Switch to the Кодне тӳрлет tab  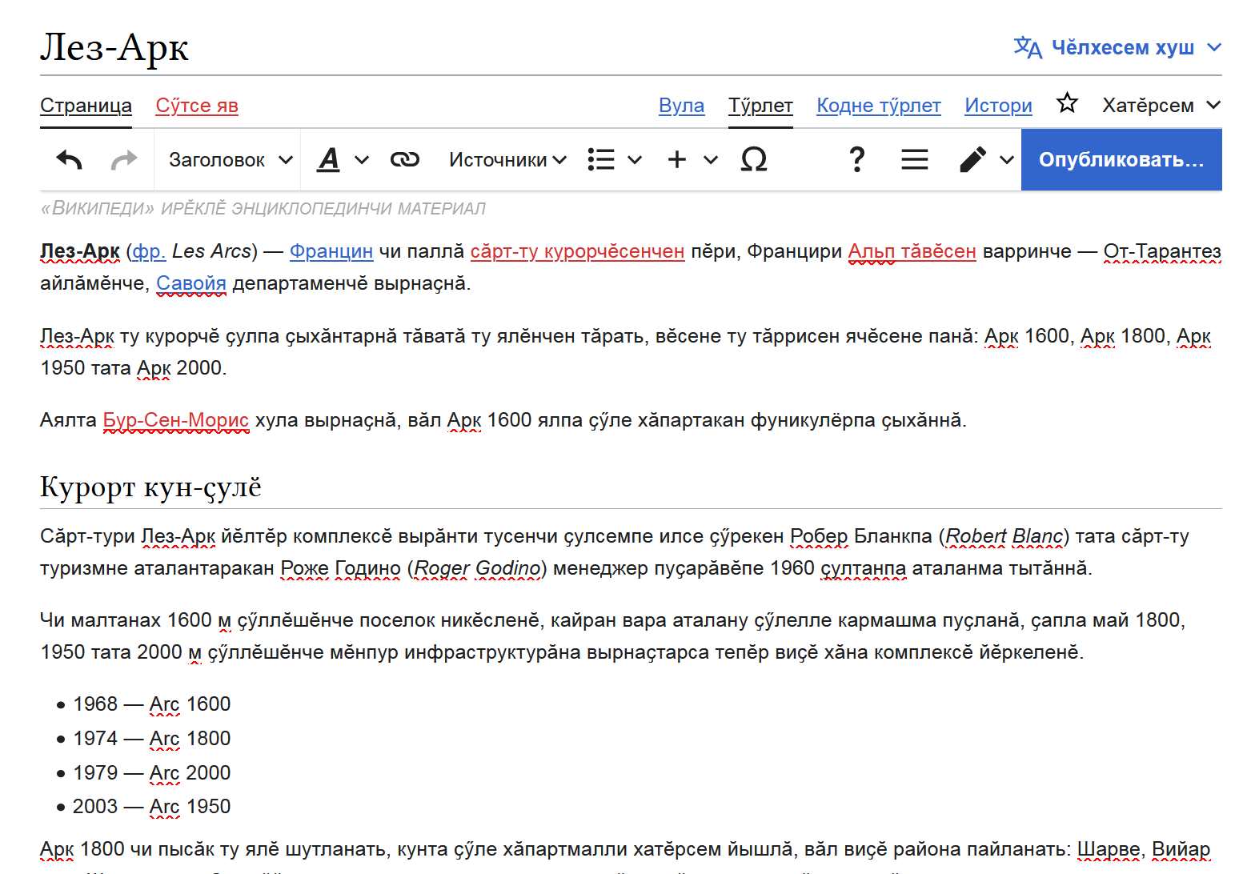pos(878,106)
